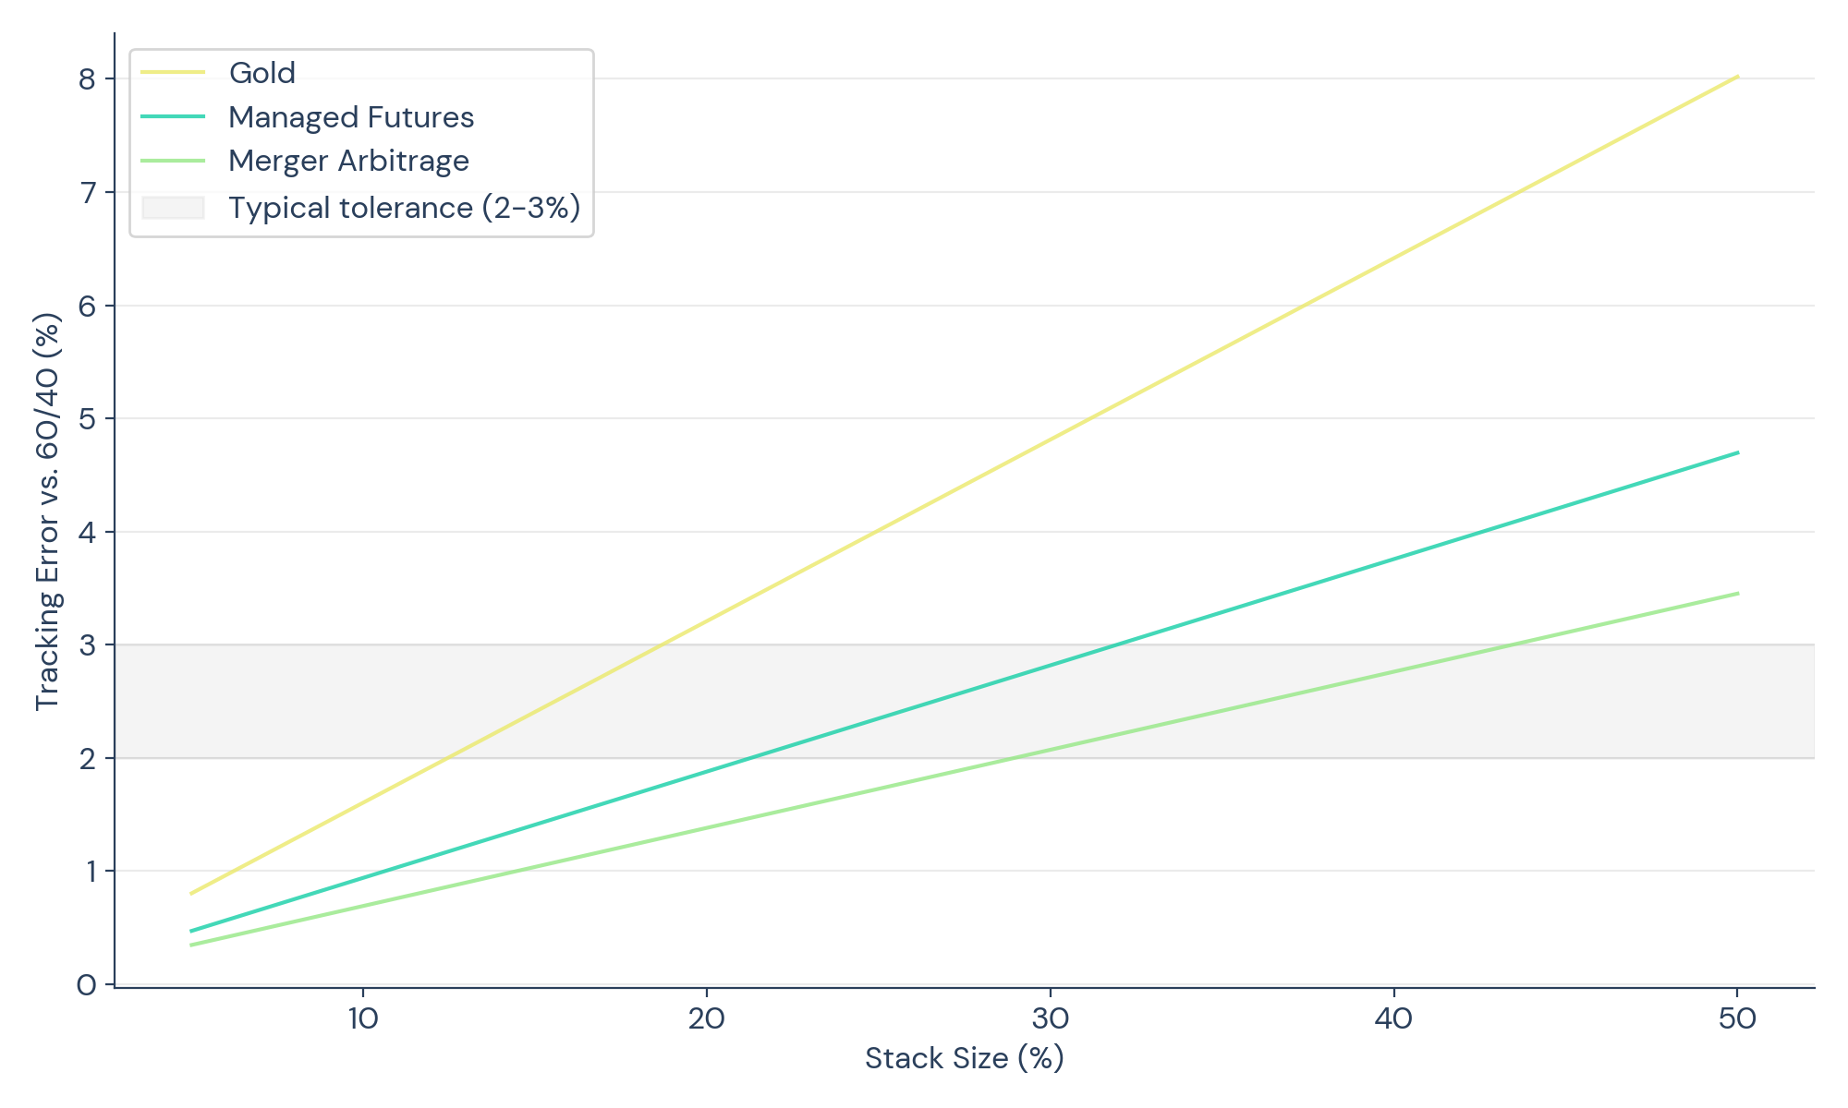
Task: Click y-axis tick label 5
Action: point(88,419)
